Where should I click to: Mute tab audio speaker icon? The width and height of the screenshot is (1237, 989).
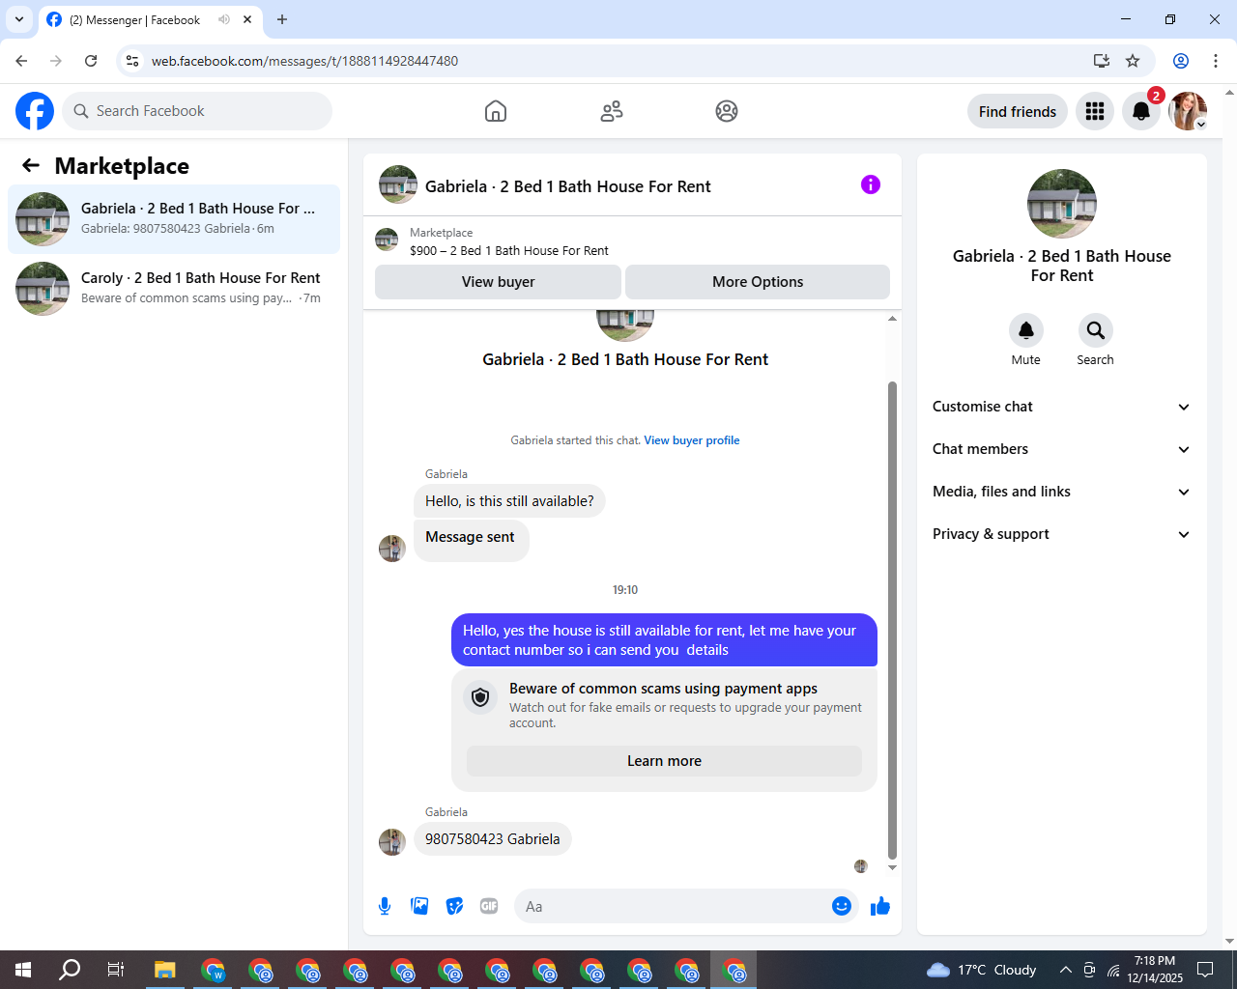click(224, 19)
